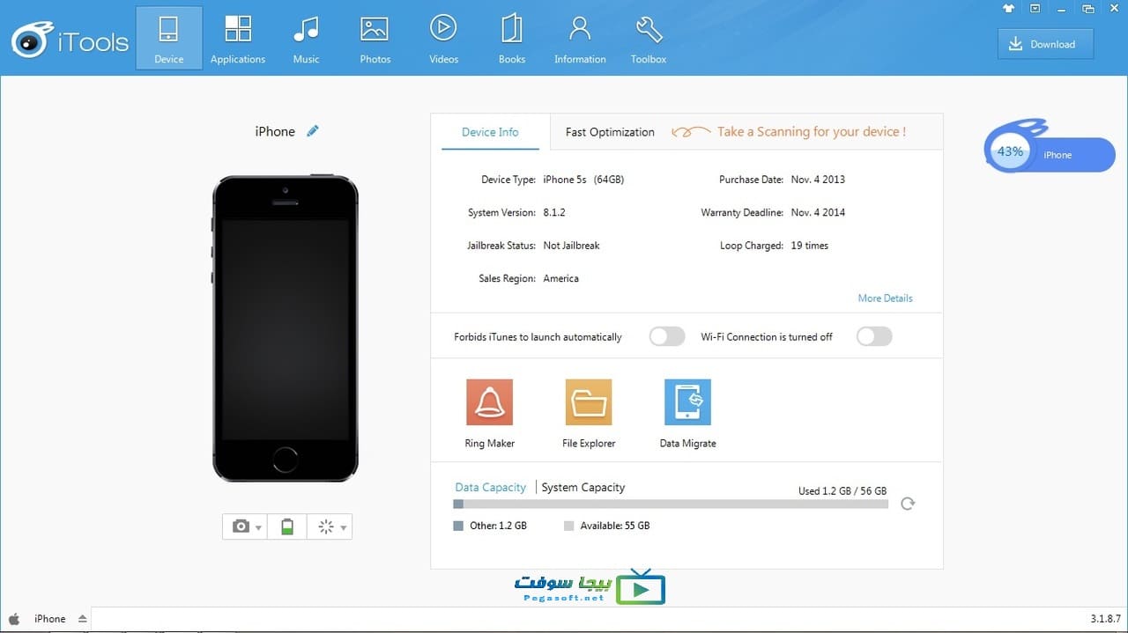This screenshot has width=1128, height=633.
Task: Select the System Capacity tab
Action: pyautogui.click(x=583, y=487)
